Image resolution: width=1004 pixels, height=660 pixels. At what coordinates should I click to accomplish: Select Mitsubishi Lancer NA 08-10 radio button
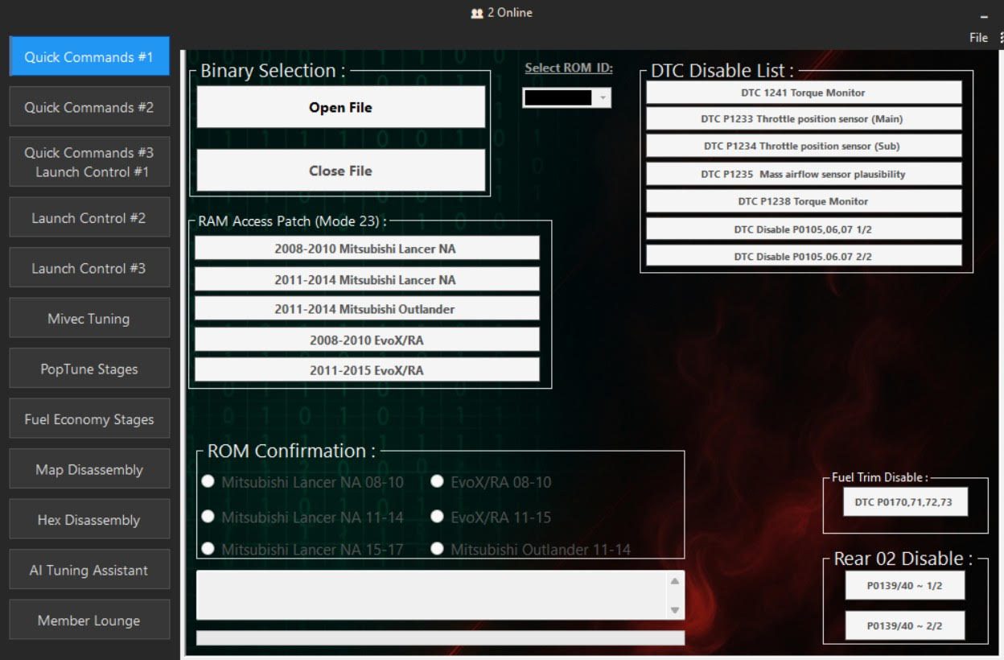208,481
